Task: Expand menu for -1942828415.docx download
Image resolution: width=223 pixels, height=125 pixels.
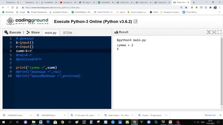Action: pyautogui.click(x=31, y=115)
